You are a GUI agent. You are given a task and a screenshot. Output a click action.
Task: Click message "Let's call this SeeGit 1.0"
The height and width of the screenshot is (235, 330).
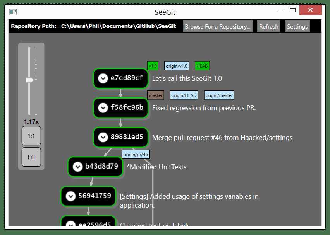coord(187,78)
